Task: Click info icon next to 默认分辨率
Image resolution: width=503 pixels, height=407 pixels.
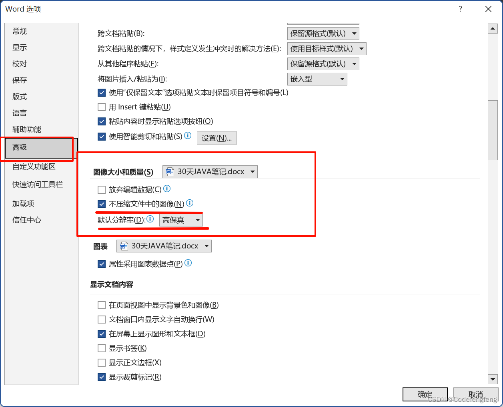Action: 150,219
